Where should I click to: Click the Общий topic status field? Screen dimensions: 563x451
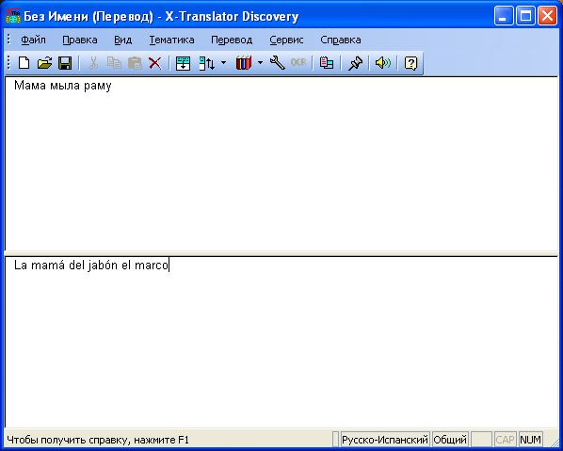450,440
